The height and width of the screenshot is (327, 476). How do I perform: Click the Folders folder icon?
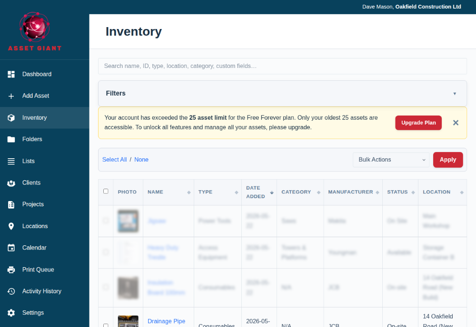click(x=11, y=139)
